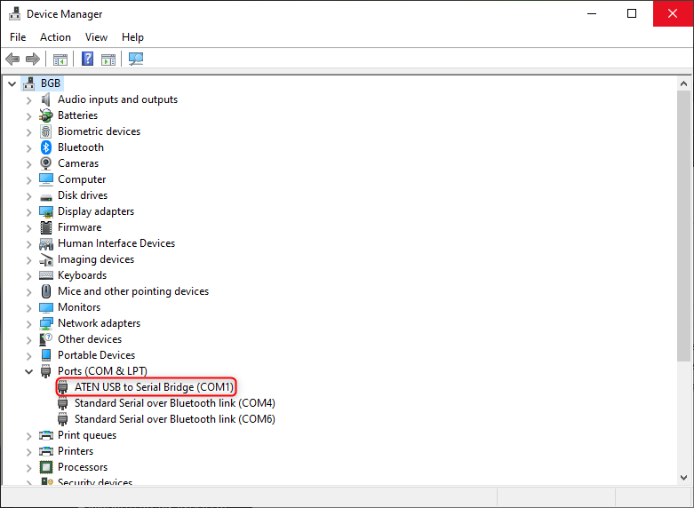Select the Printers category label

(76, 451)
